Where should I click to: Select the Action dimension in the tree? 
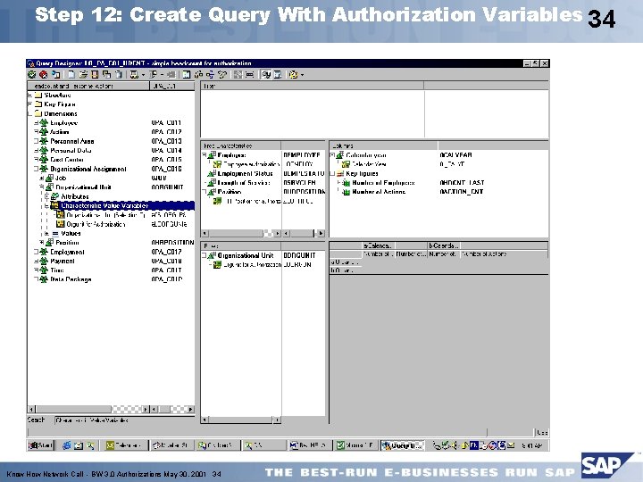click(x=60, y=132)
